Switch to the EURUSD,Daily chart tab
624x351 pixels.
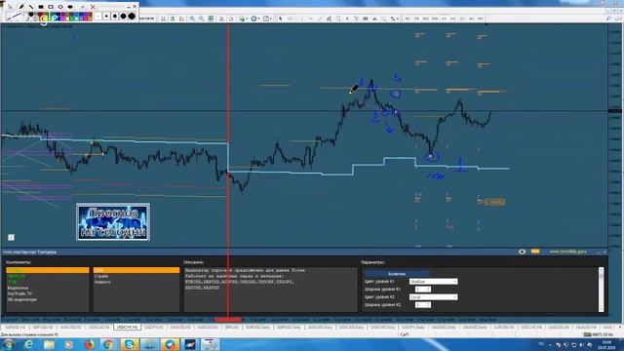tap(257, 328)
